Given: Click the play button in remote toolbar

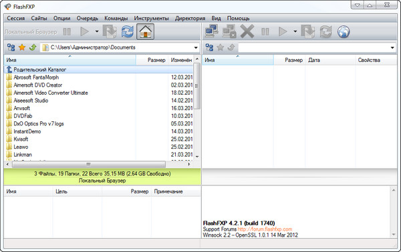Looking at the screenshot, I should tap(283, 31).
